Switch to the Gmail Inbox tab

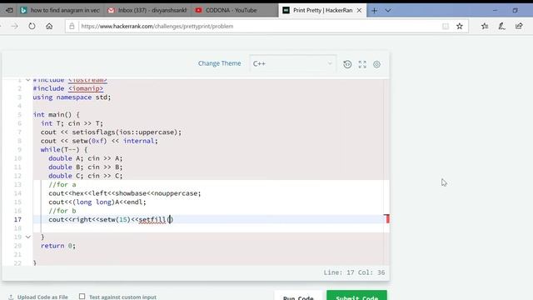pos(147,10)
